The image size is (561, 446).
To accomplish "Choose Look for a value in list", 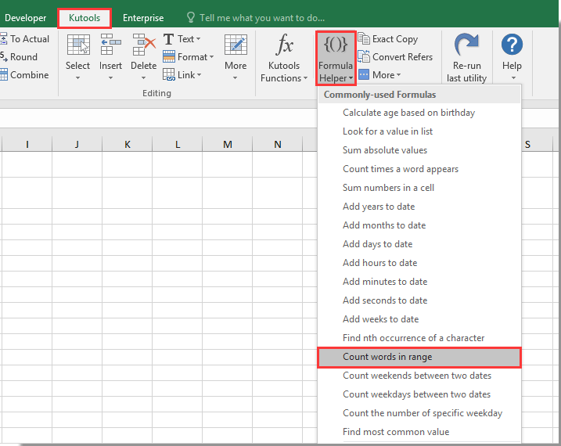I will [x=419, y=131].
